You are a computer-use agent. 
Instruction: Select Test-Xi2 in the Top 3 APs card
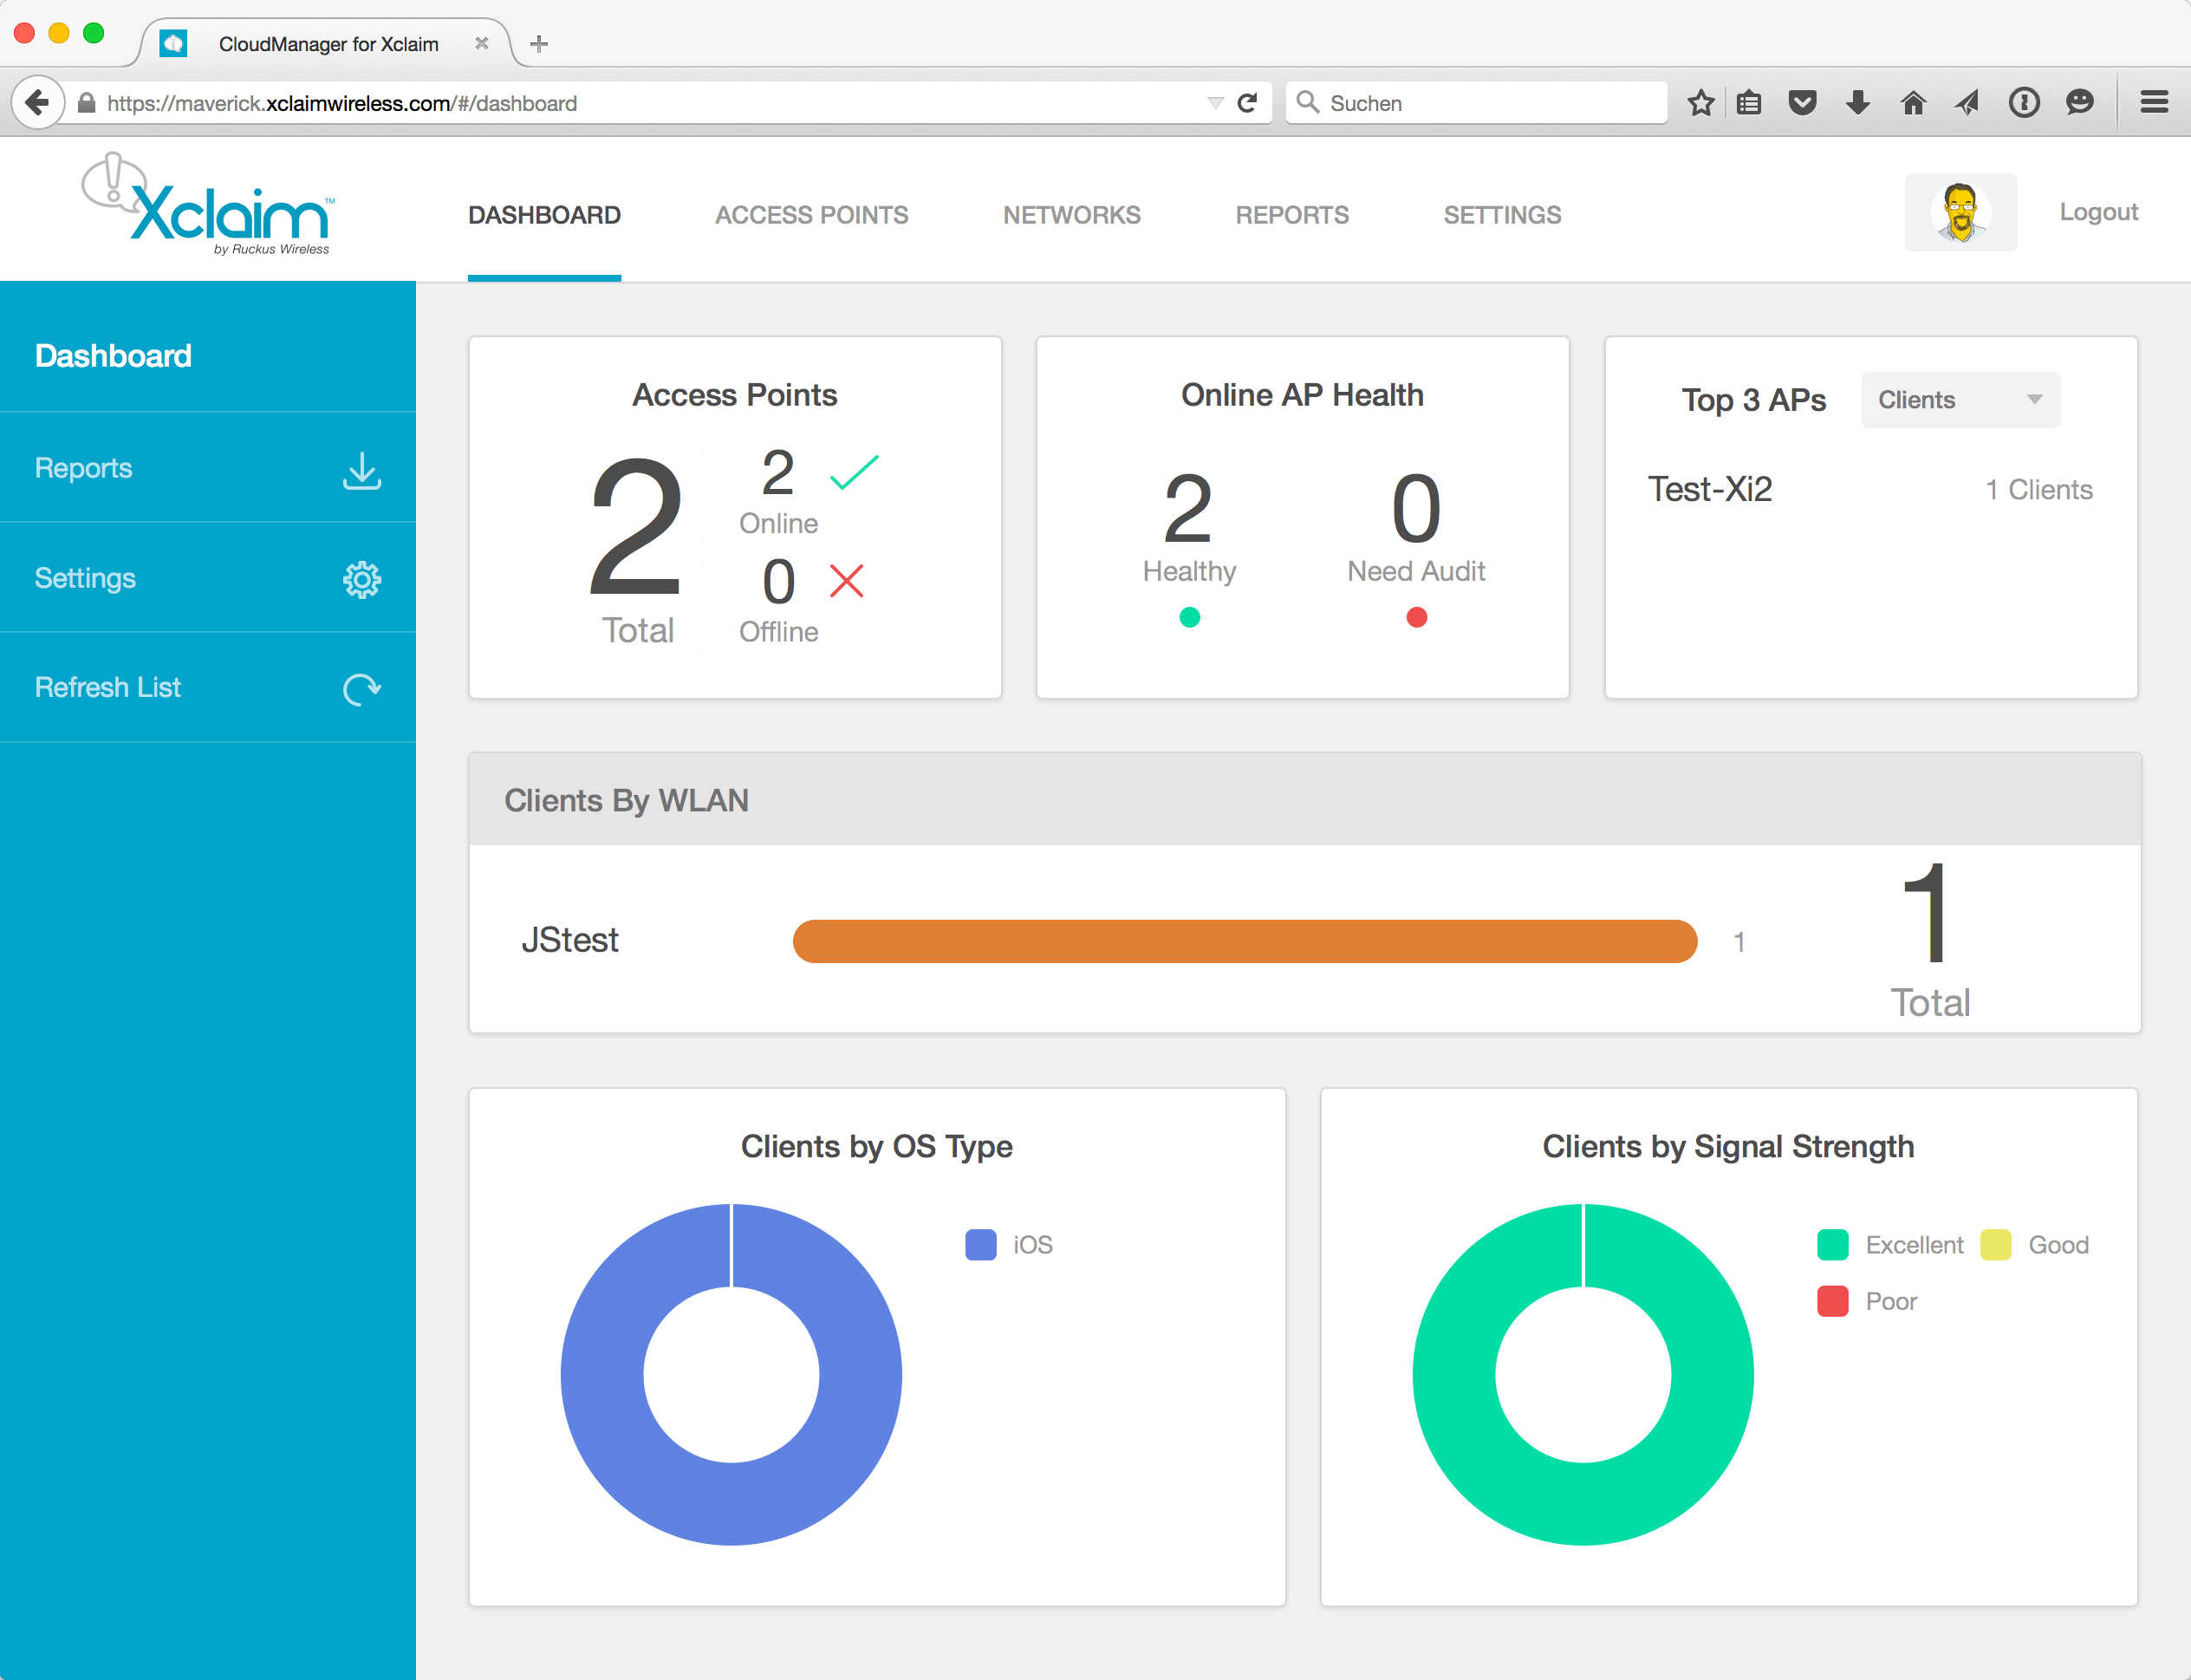tap(1709, 488)
